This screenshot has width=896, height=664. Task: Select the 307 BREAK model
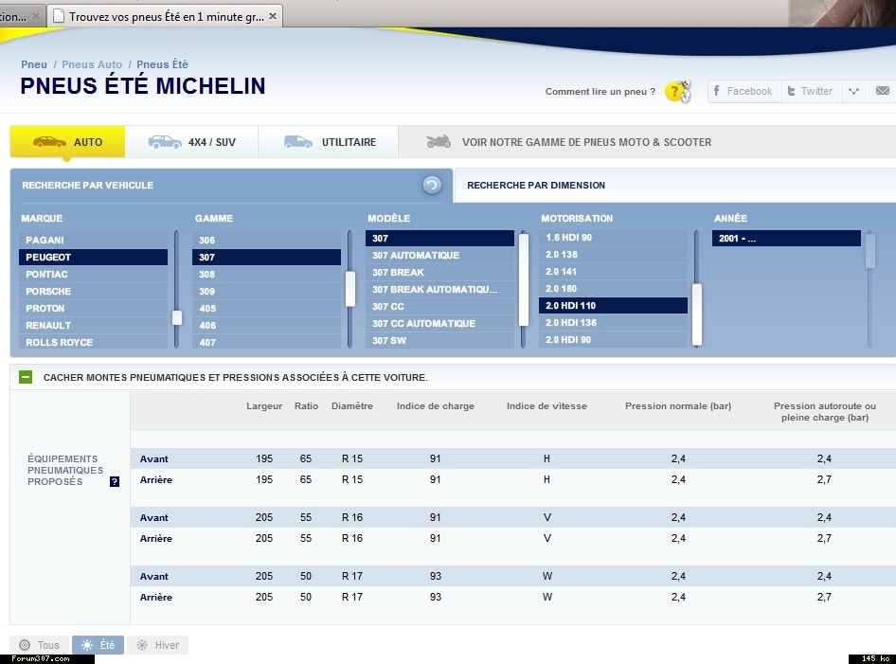(439, 273)
